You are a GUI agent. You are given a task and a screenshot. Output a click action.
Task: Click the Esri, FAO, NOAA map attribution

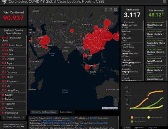click(x=110, y=108)
